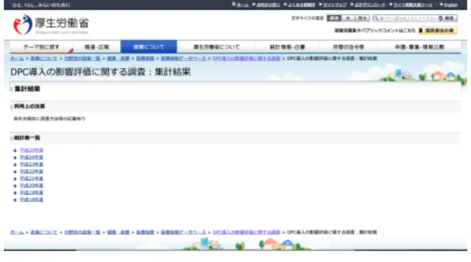
Task: Open the 平成23年度 statistics link
Action: tap(31, 165)
